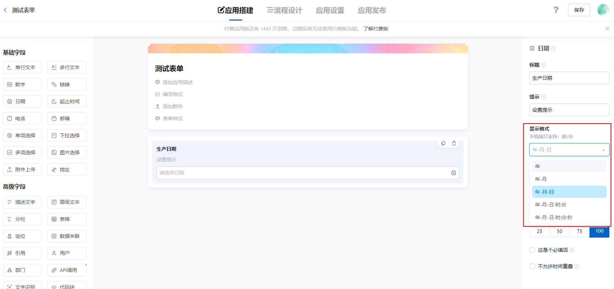Switch to the 流程设计 tab
Viewport: 614px width, 289px height.
(284, 10)
